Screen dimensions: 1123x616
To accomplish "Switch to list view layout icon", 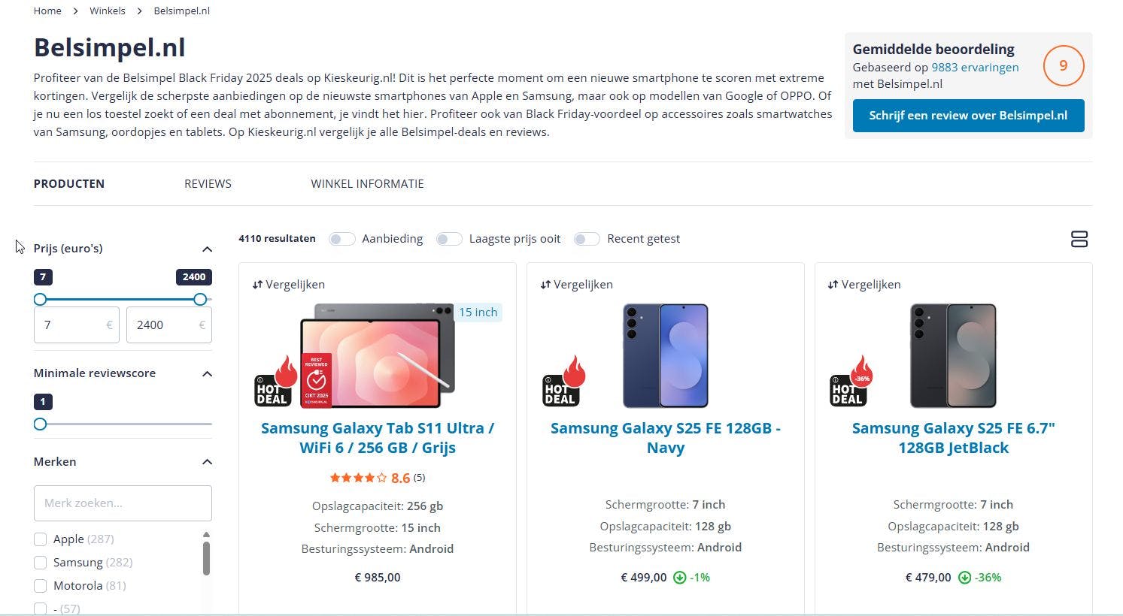I will coord(1079,239).
